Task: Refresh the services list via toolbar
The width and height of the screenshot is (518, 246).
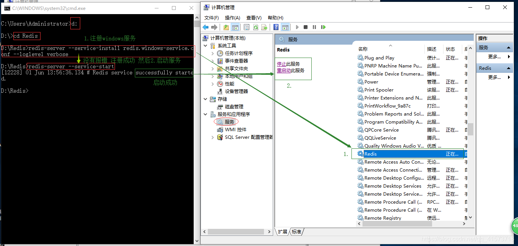Action: pyautogui.click(x=256, y=27)
